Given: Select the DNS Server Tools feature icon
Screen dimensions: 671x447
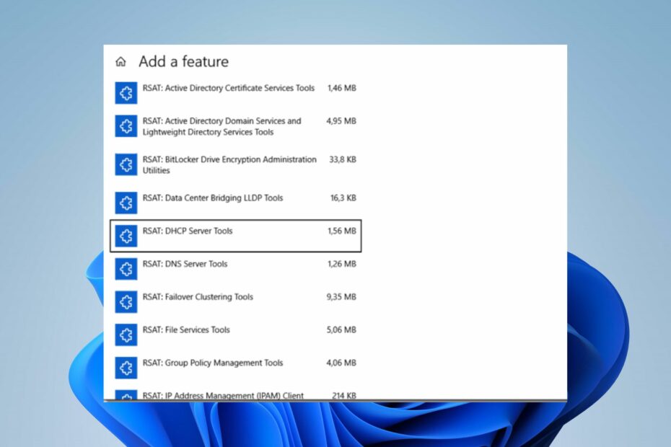Looking at the screenshot, I should 126,269.
